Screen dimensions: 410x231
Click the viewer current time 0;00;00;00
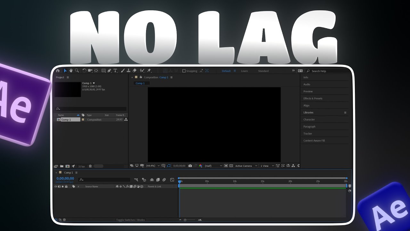tap(179, 166)
